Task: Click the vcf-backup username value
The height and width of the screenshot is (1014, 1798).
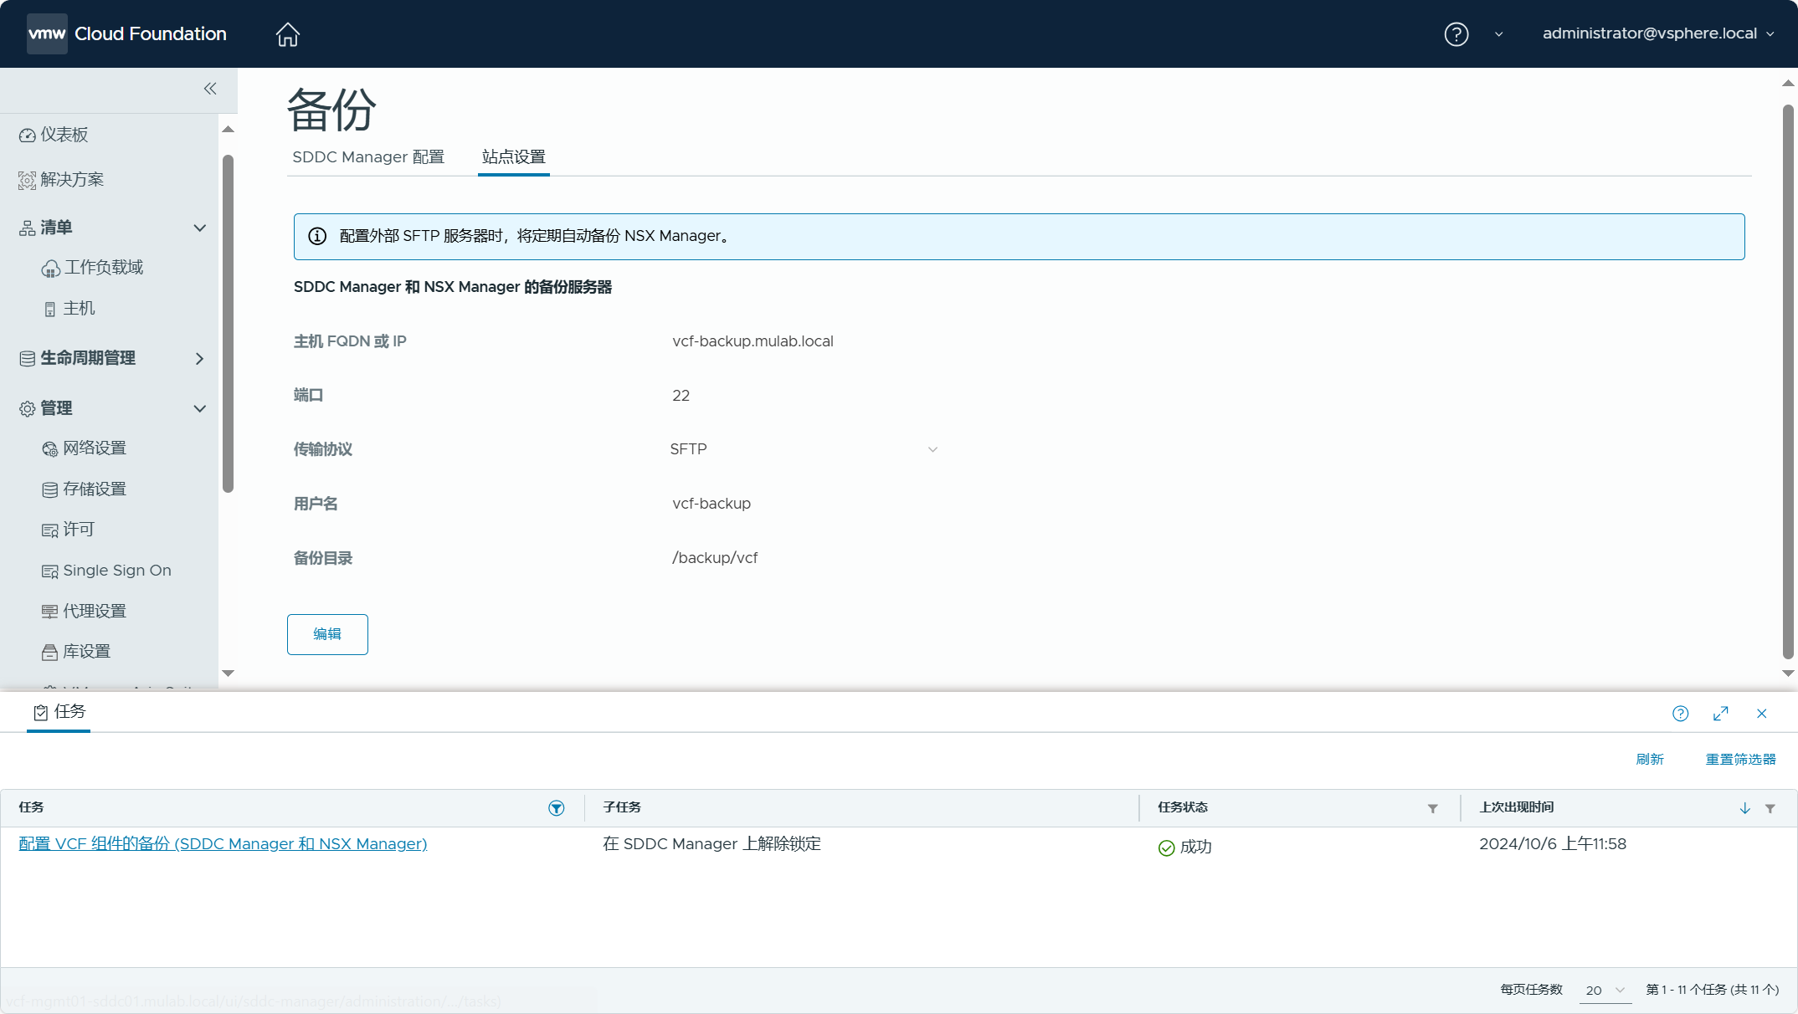Action: coord(711,504)
